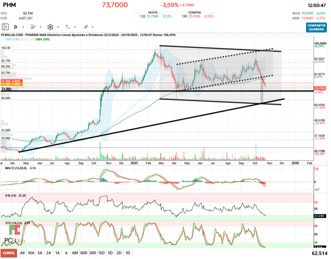The width and height of the screenshot is (331, 259).
Task: Click the RSI 27,250 axis value marker
Action: pos(320,216)
